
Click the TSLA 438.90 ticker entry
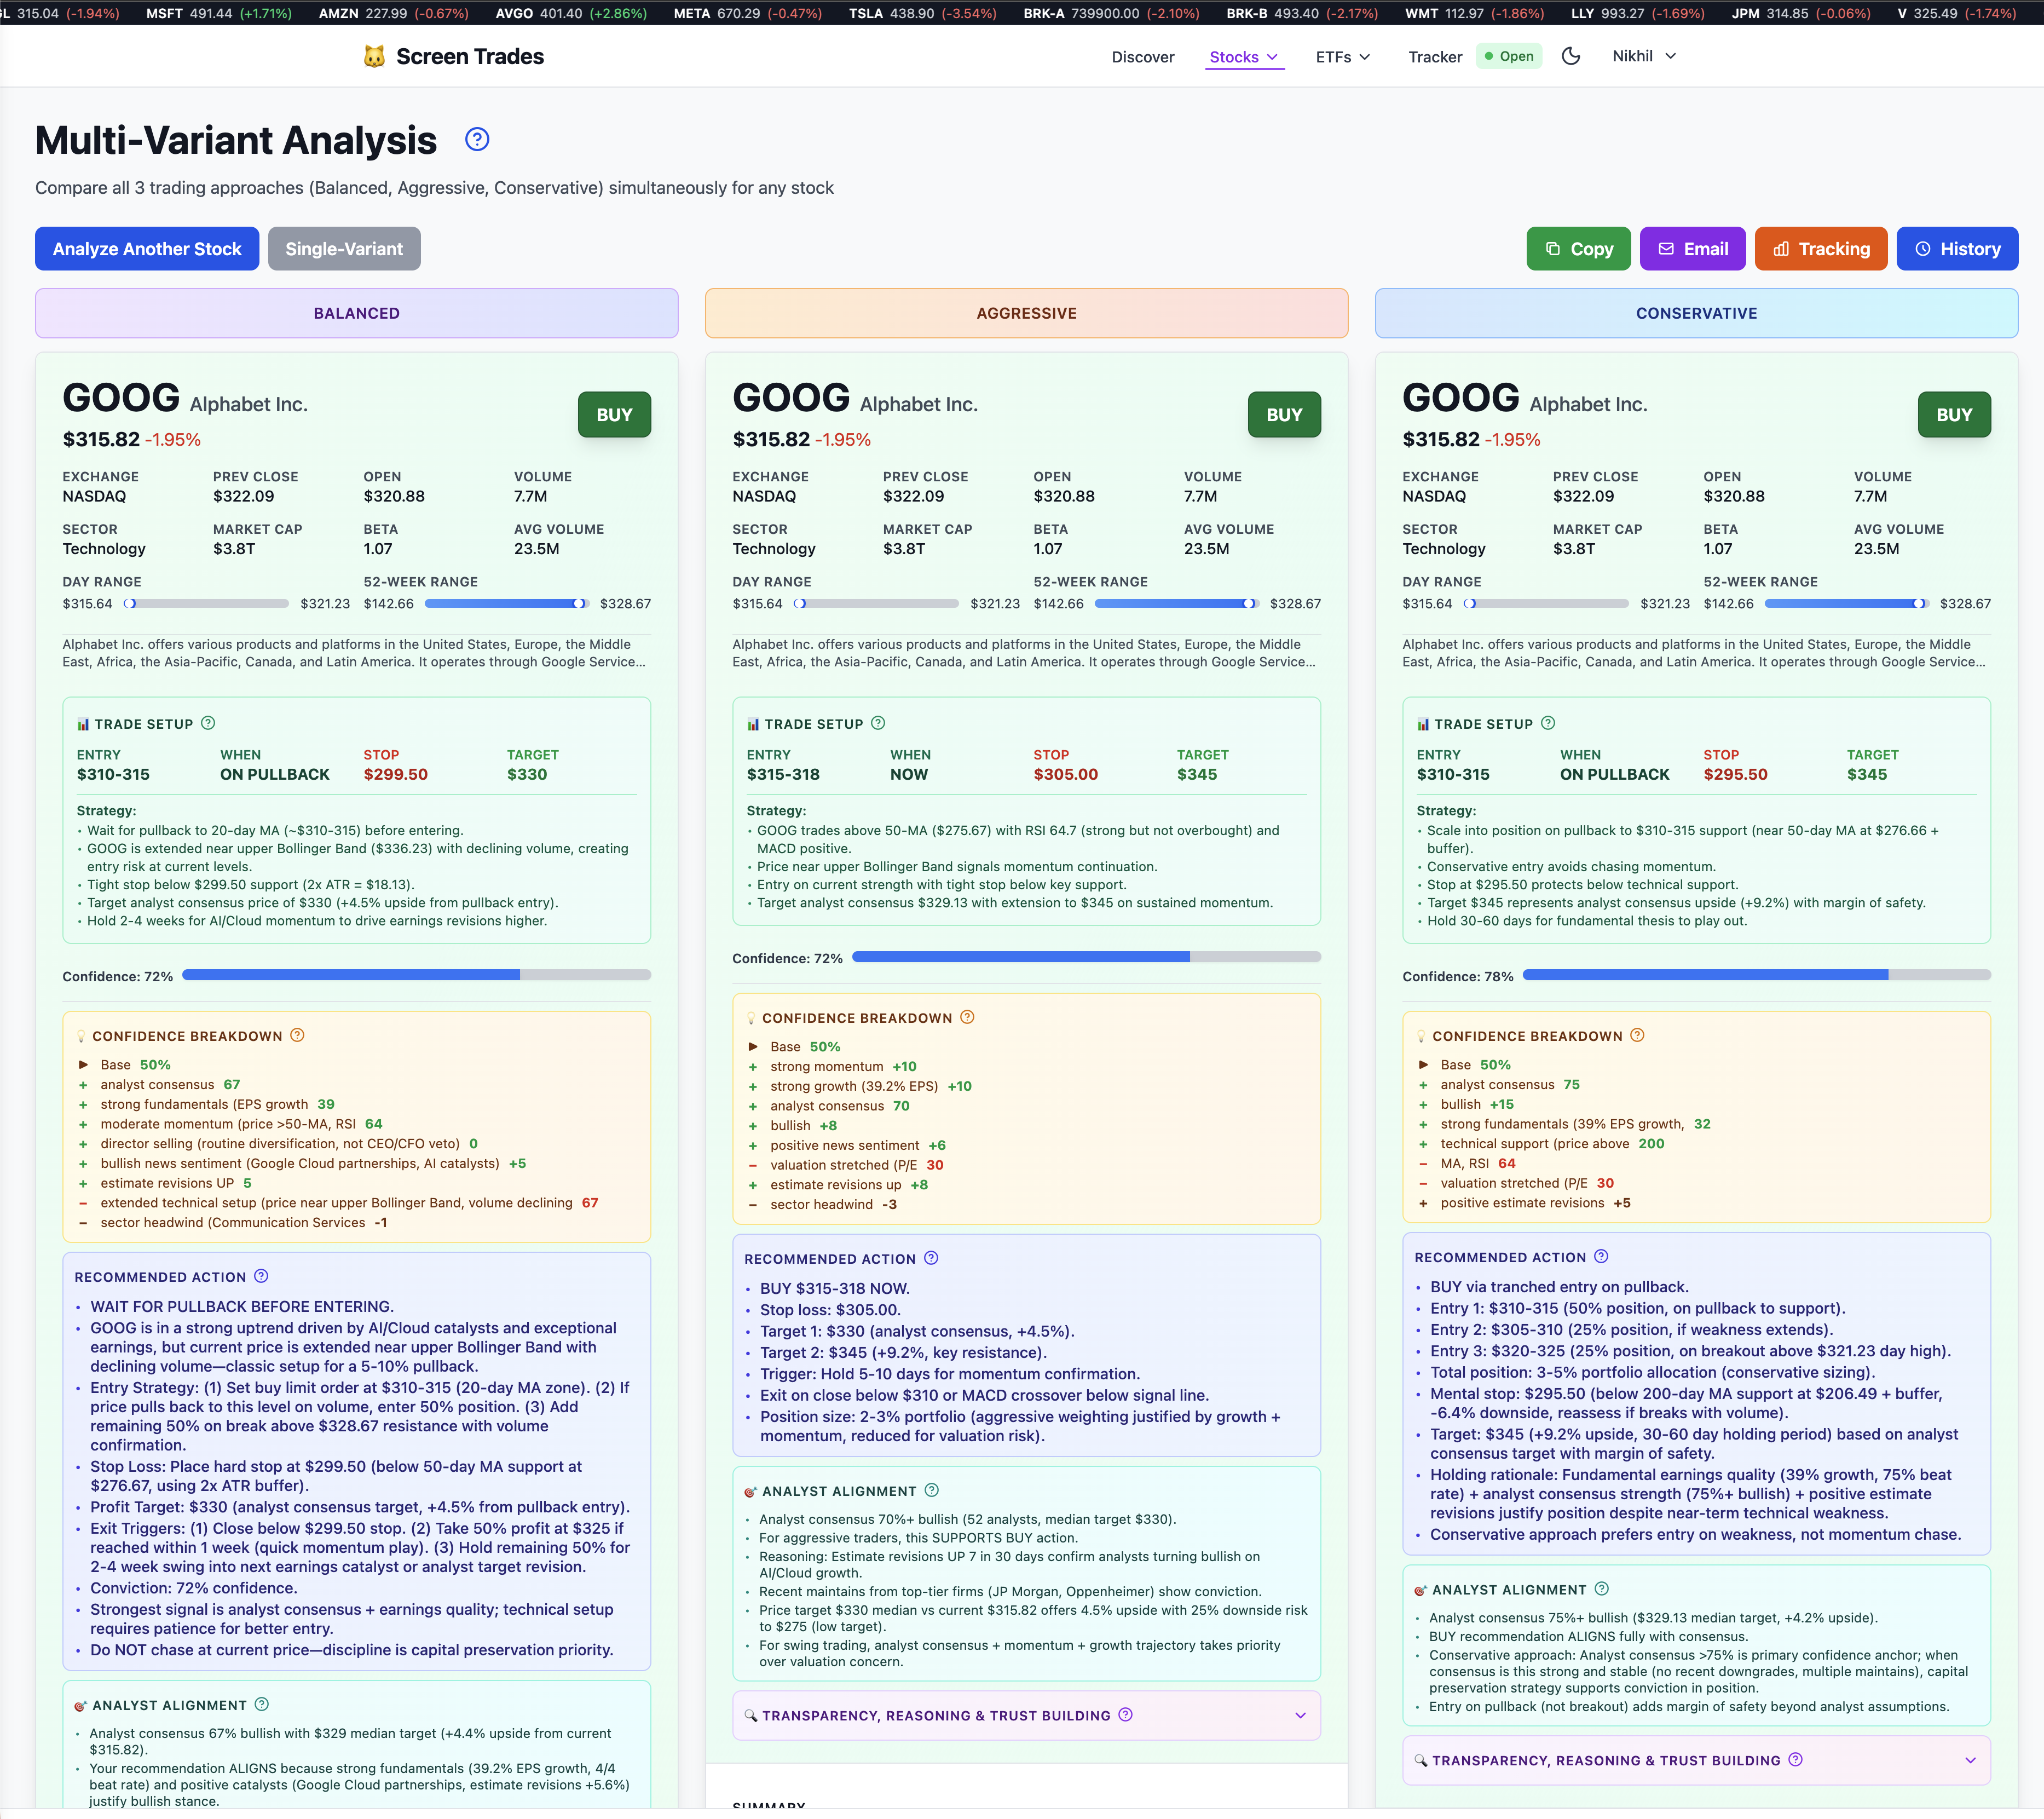(x=922, y=13)
